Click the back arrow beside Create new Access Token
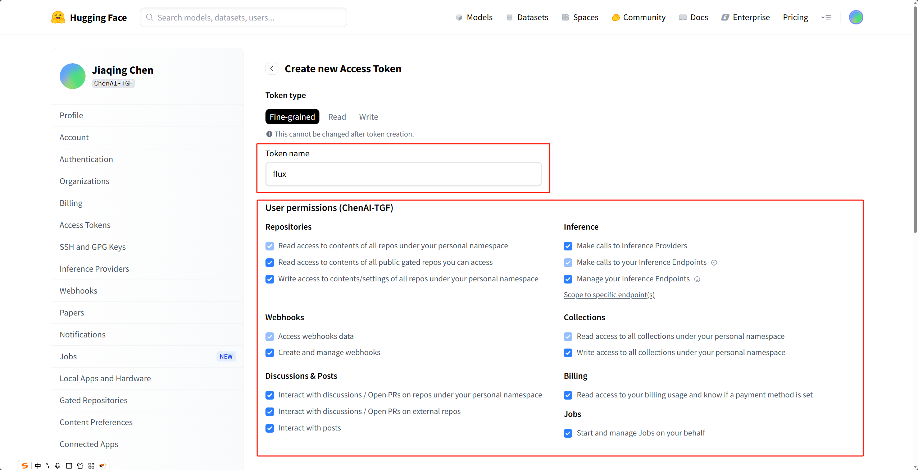Viewport: 918px width, 470px height. click(x=272, y=69)
